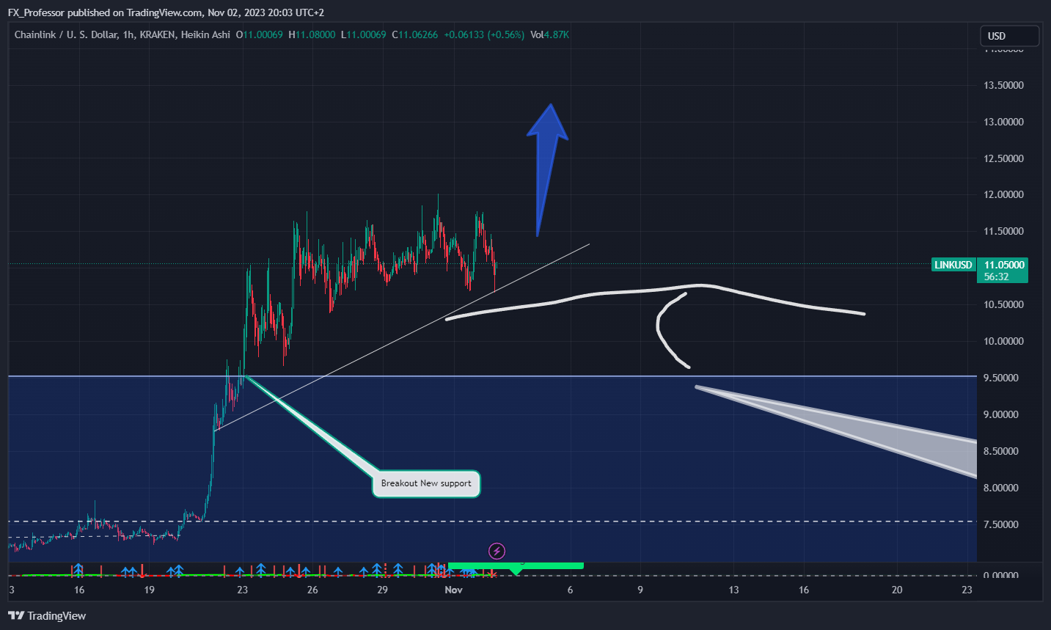Click the purple lightning bolt event icon
Viewport: 1051px width, 630px height.
pyautogui.click(x=497, y=551)
